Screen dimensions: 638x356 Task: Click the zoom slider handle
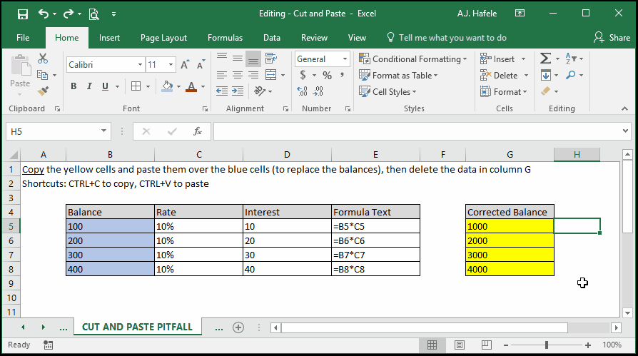click(547, 345)
